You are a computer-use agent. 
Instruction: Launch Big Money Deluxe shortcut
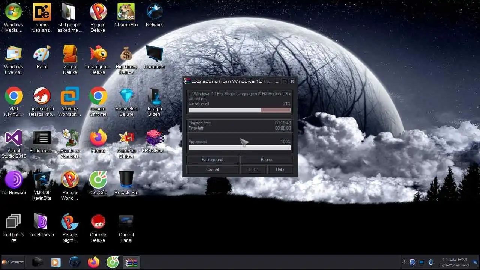[x=126, y=60]
